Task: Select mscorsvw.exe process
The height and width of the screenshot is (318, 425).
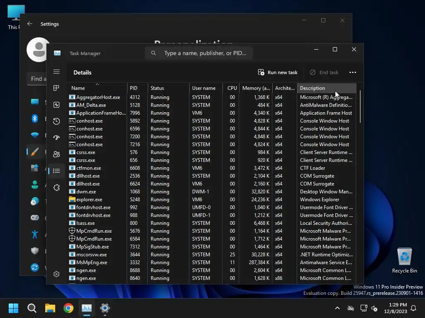Action: click(212, 255)
